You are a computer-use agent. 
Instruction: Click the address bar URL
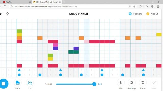[x=46, y=6]
